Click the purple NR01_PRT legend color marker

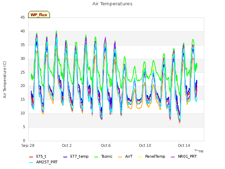(x=173, y=157)
